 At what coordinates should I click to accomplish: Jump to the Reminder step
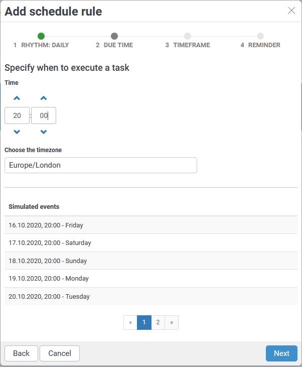pyautogui.click(x=260, y=40)
